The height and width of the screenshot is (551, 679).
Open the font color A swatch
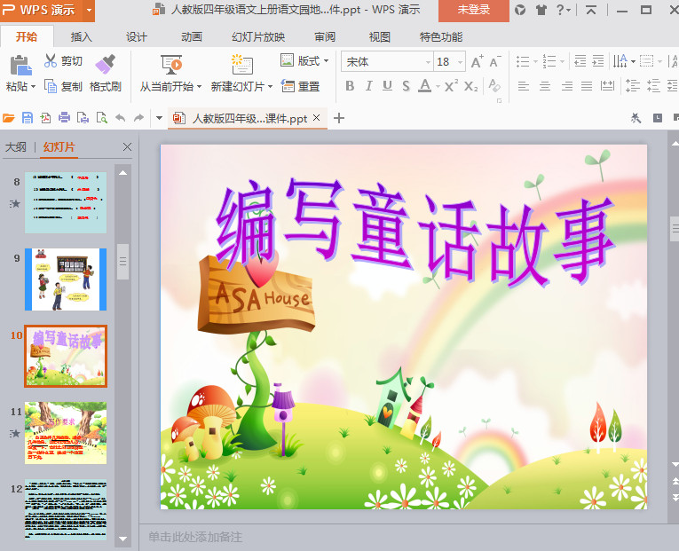point(425,86)
